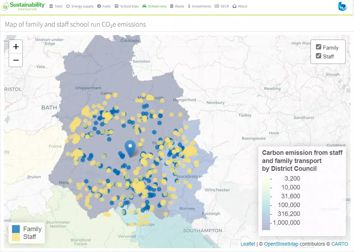
Task: Open the CARTO attribution link
Action: [340, 244]
